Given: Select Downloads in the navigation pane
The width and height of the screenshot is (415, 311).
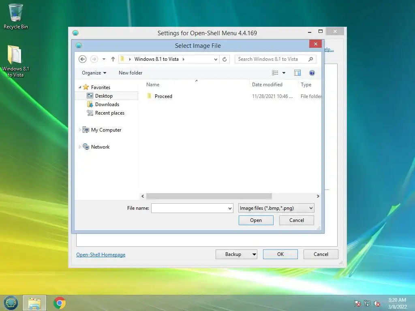Looking at the screenshot, I should (x=107, y=104).
